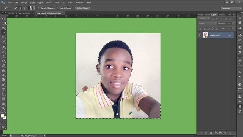The image size is (243, 137).
Task: Select the Move tool
Action: (3, 19)
